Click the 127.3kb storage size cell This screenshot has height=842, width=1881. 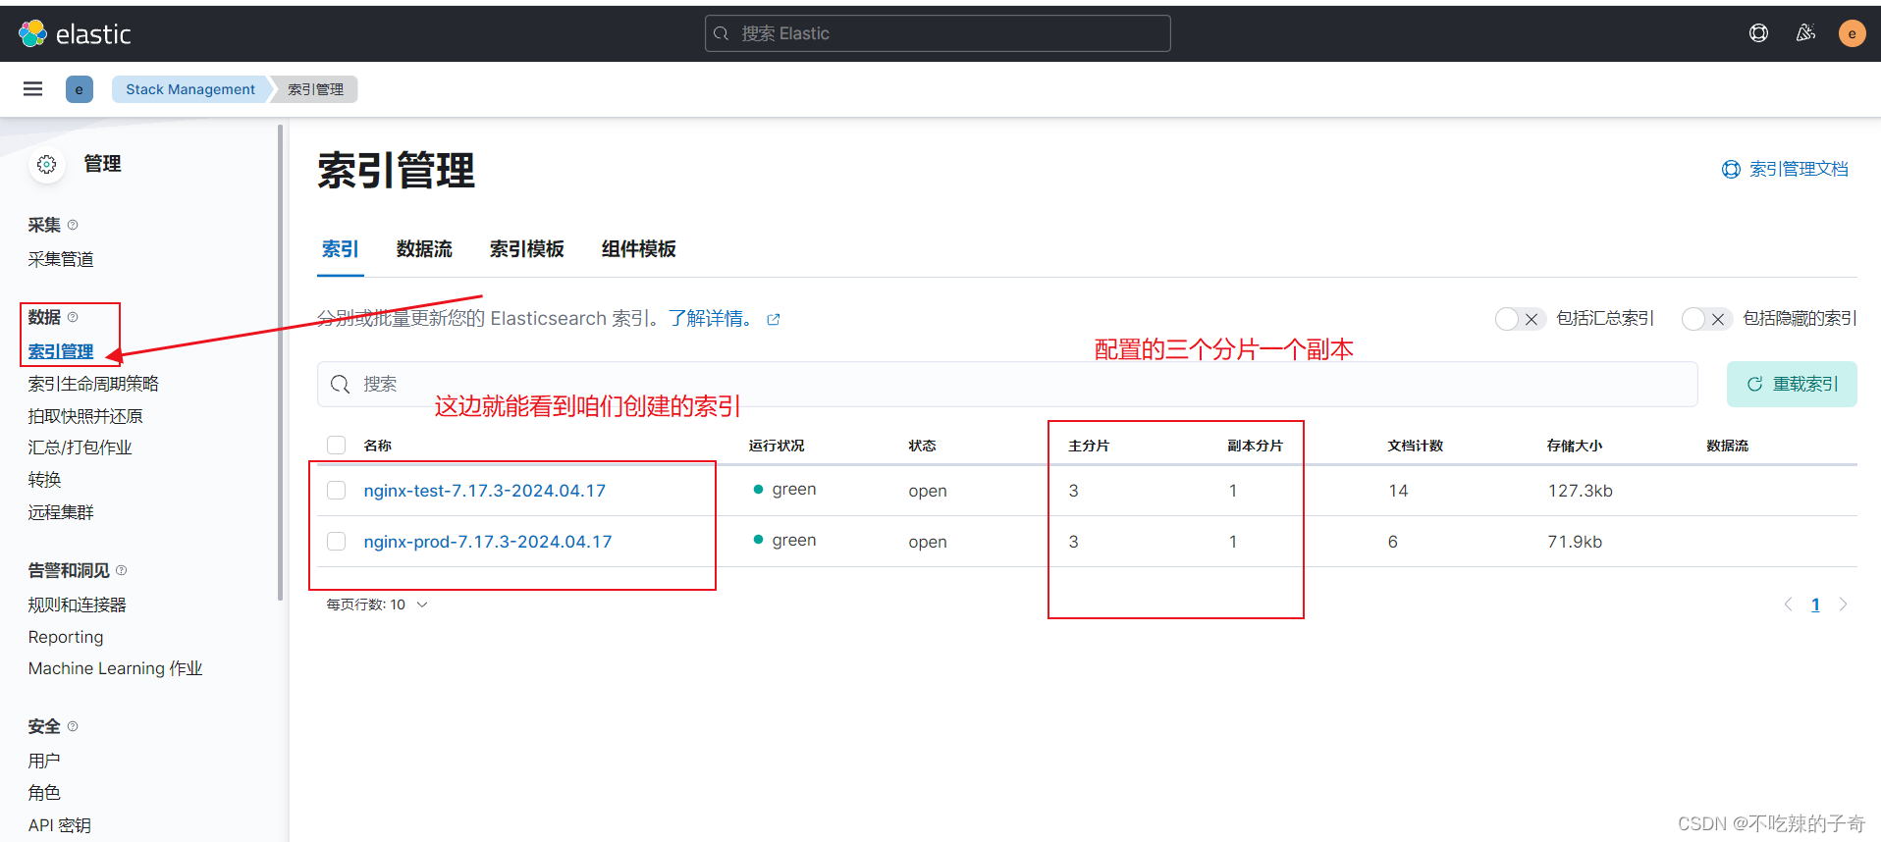[x=1580, y=491]
